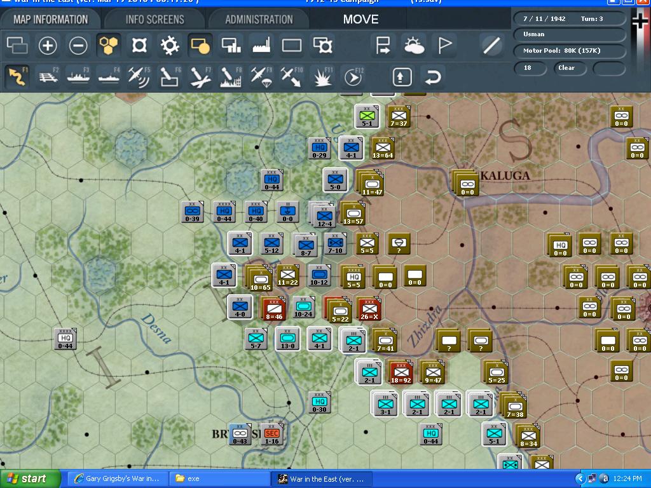Screen dimensions: 651x488
Task: Open the ADMINISTRATION tab
Action: pyautogui.click(x=259, y=20)
